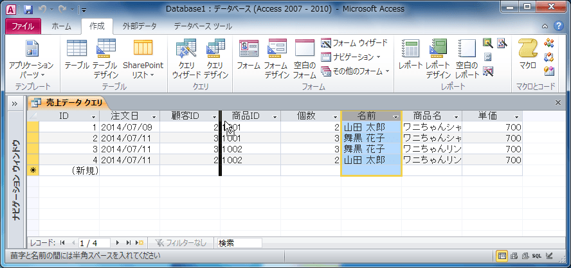Click the Labels icon in レポート group
The height and width of the screenshot is (268, 571).
488,57
